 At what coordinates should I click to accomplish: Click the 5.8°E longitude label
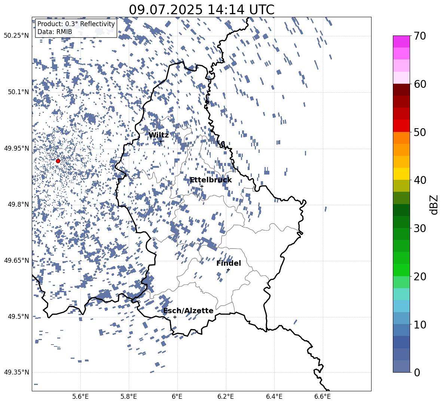(x=129, y=397)
